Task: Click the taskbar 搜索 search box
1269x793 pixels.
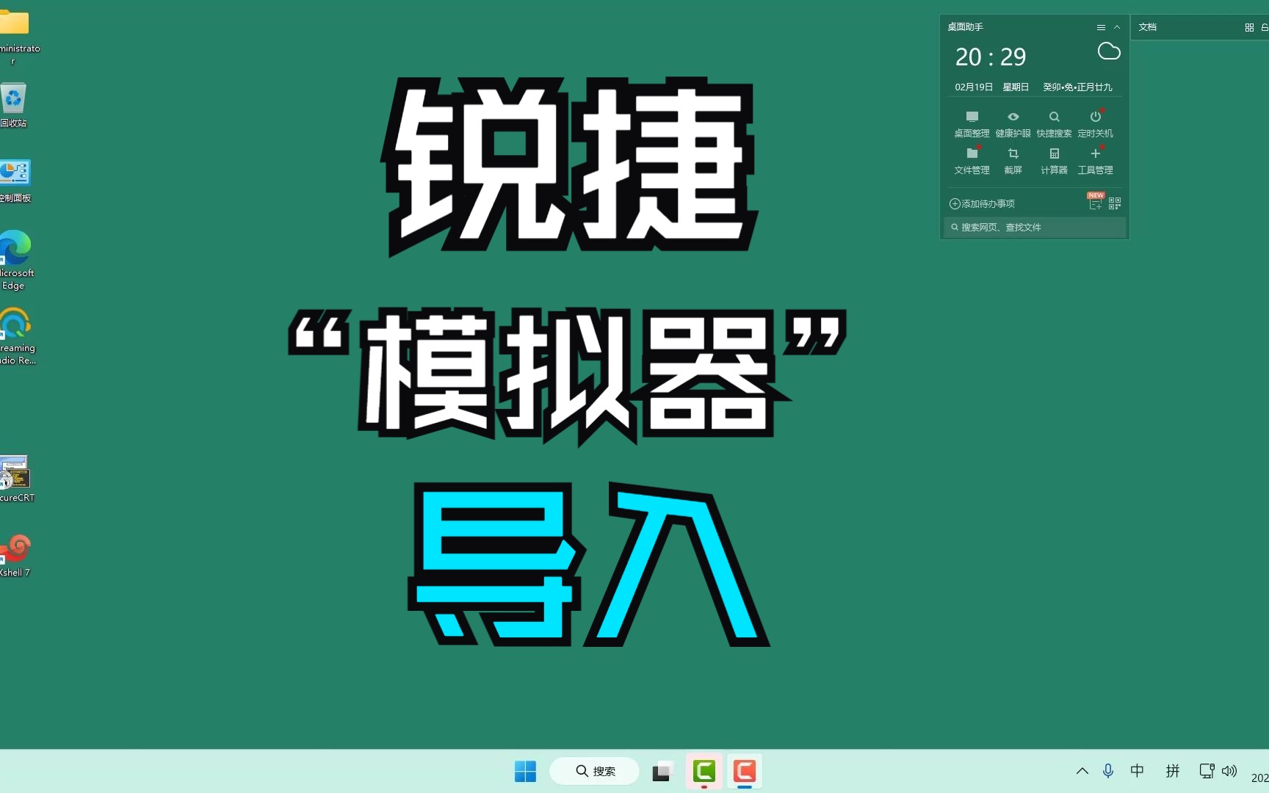Action: [594, 771]
